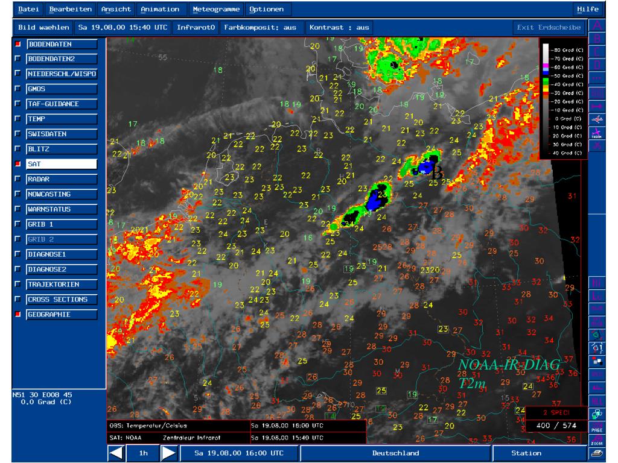This screenshot has width=618, height=463.
Task: Enable the BODENDATEN checkbox
Action: click(18, 43)
